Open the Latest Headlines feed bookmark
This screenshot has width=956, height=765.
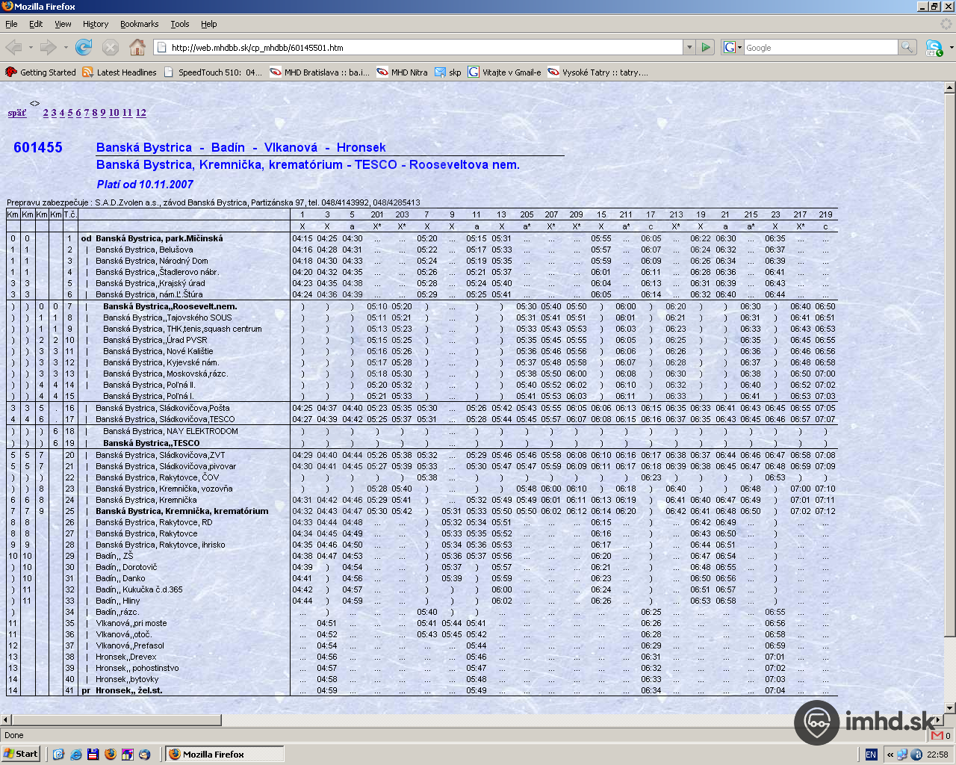[x=119, y=72]
